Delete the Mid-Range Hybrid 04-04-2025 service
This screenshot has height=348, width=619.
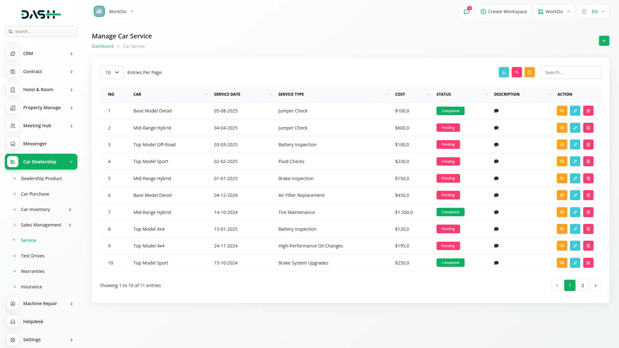coord(588,128)
